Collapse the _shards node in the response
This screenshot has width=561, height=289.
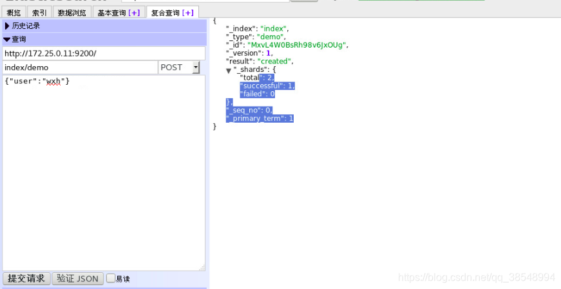tap(229, 70)
